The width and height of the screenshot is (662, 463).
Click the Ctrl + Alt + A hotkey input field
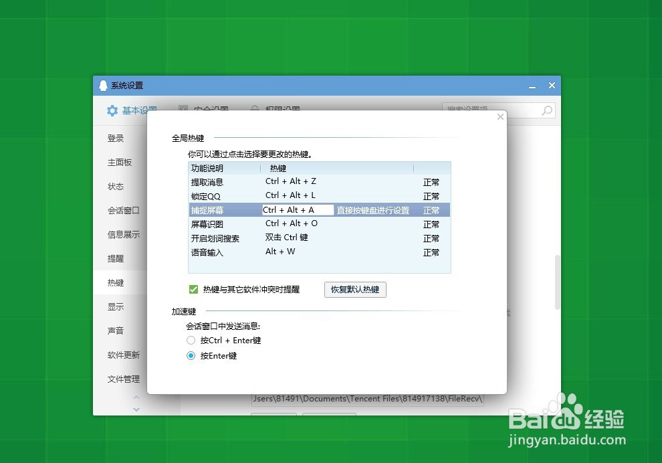297,209
